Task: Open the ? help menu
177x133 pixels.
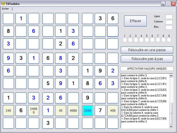Action: [12, 9]
